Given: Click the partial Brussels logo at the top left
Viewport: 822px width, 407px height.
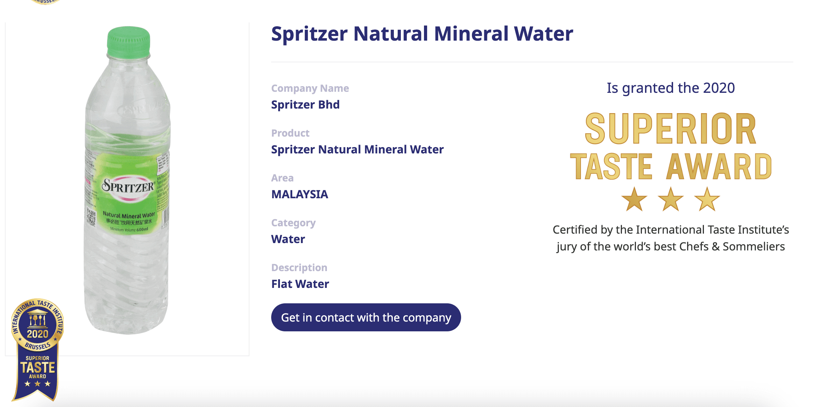Looking at the screenshot, I should coord(46,2).
